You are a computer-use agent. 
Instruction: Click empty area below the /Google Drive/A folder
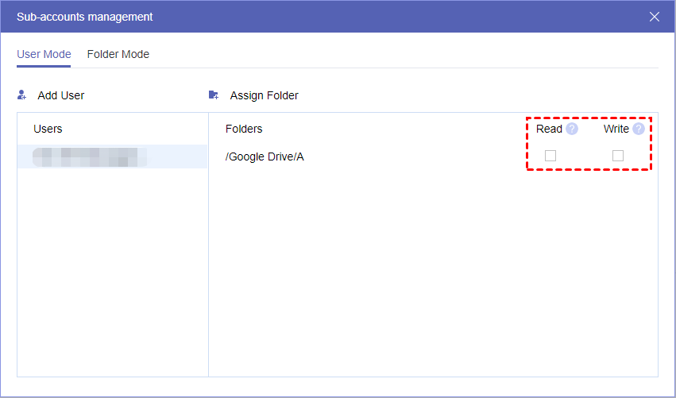click(x=433, y=270)
